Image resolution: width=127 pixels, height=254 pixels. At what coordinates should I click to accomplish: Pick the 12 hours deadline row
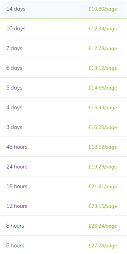tap(63, 206)
